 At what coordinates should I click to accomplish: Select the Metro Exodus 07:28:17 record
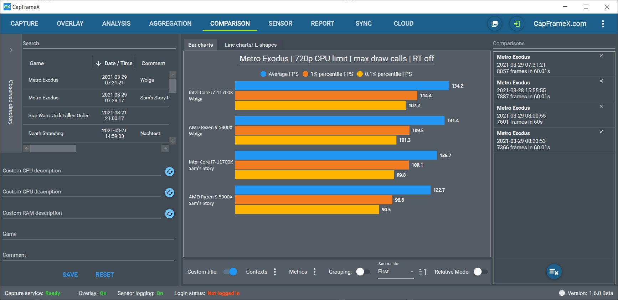tap(96, 98)
